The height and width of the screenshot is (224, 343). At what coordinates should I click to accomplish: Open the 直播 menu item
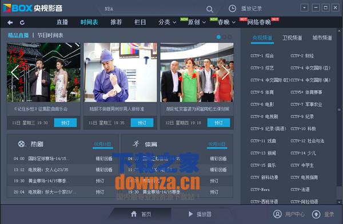tap(62, 22)
